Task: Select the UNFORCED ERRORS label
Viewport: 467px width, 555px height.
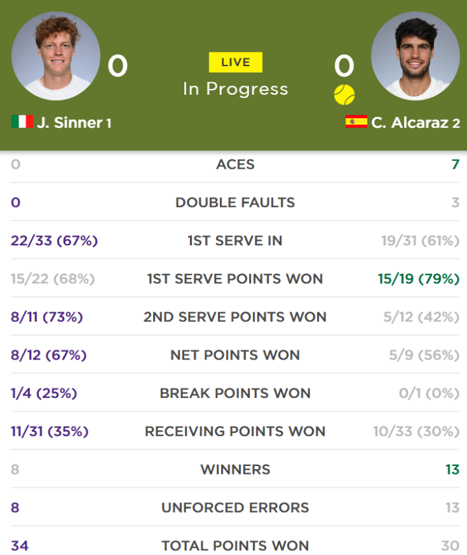Action: click(x=235, y=508)
